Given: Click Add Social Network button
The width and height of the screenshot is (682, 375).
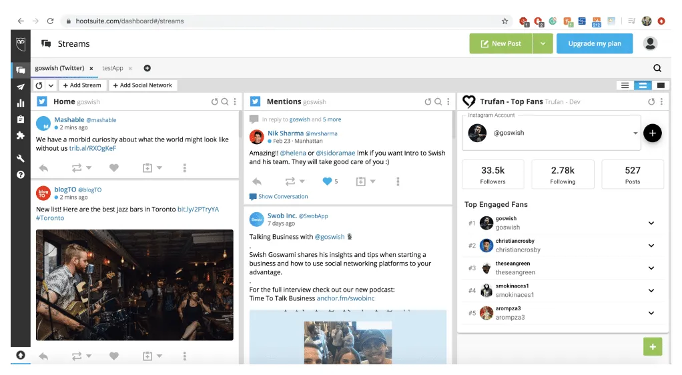Looking at the screenshot, I should (x=143, y=85).
